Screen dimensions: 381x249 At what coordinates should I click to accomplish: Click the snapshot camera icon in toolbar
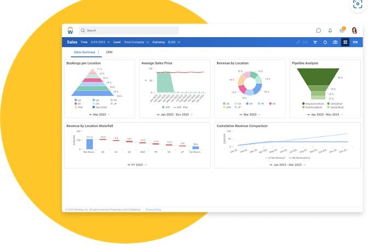335,42
